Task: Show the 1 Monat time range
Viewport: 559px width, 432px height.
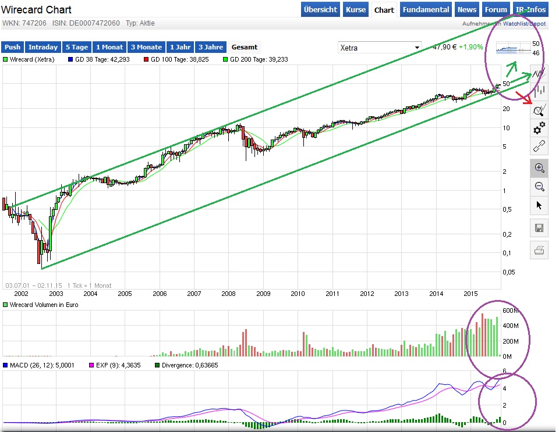Action: tap(109, 47)
